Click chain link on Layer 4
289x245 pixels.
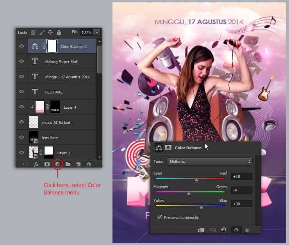pos(47,107)
